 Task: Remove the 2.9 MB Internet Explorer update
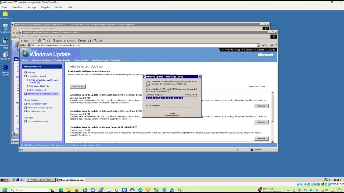coord(261,106)
